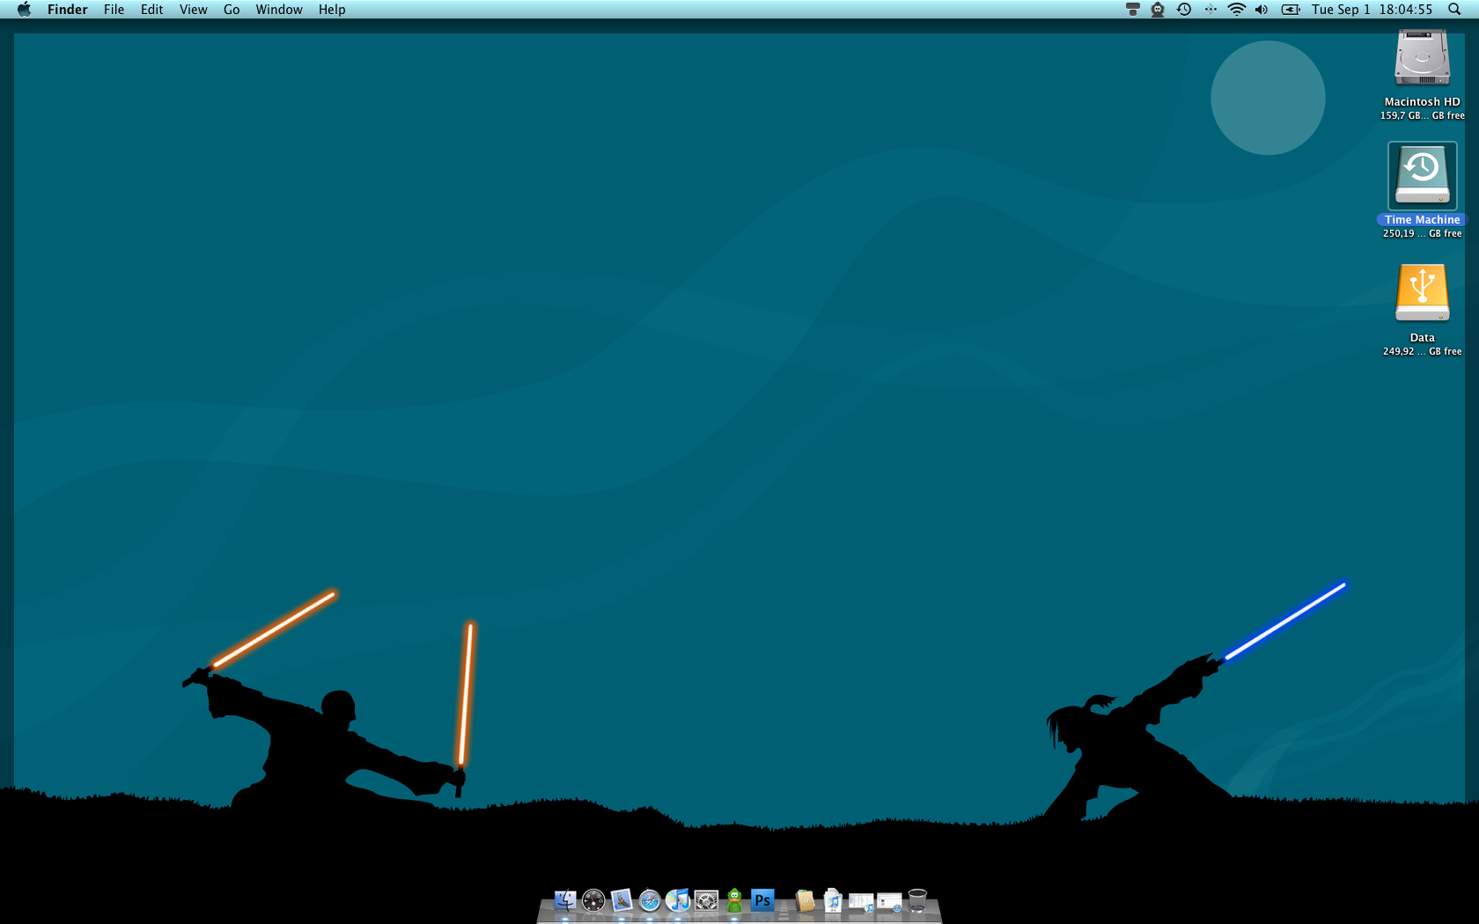This screenshot has height=924, width=1479.
Task: Open the View menu
Action: (x=193, y=10)
